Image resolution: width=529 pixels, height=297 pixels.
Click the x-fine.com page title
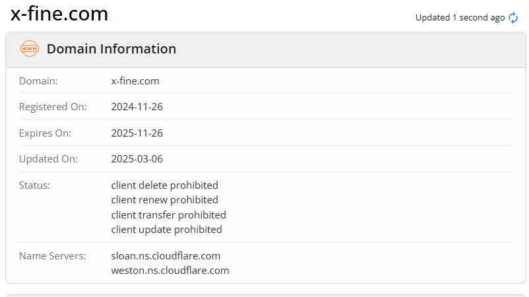click(x=59, y=14)
